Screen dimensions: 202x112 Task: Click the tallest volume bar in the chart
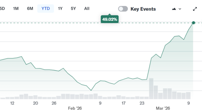click(x=151, y=89)
